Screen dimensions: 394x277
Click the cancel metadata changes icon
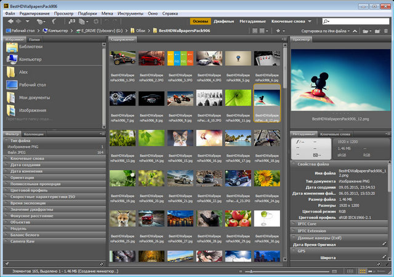tap(377, 265)
